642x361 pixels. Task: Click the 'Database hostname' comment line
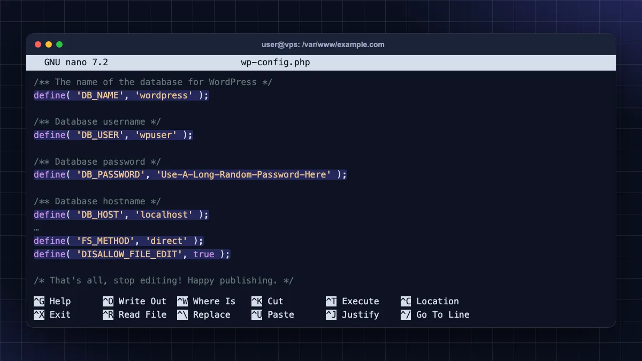pos(97,201)
